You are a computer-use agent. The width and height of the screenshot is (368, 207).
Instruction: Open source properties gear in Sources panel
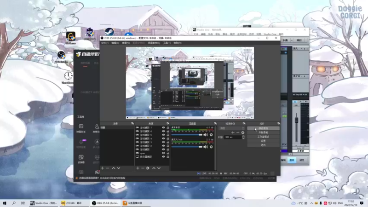click(x=148, y=168)
